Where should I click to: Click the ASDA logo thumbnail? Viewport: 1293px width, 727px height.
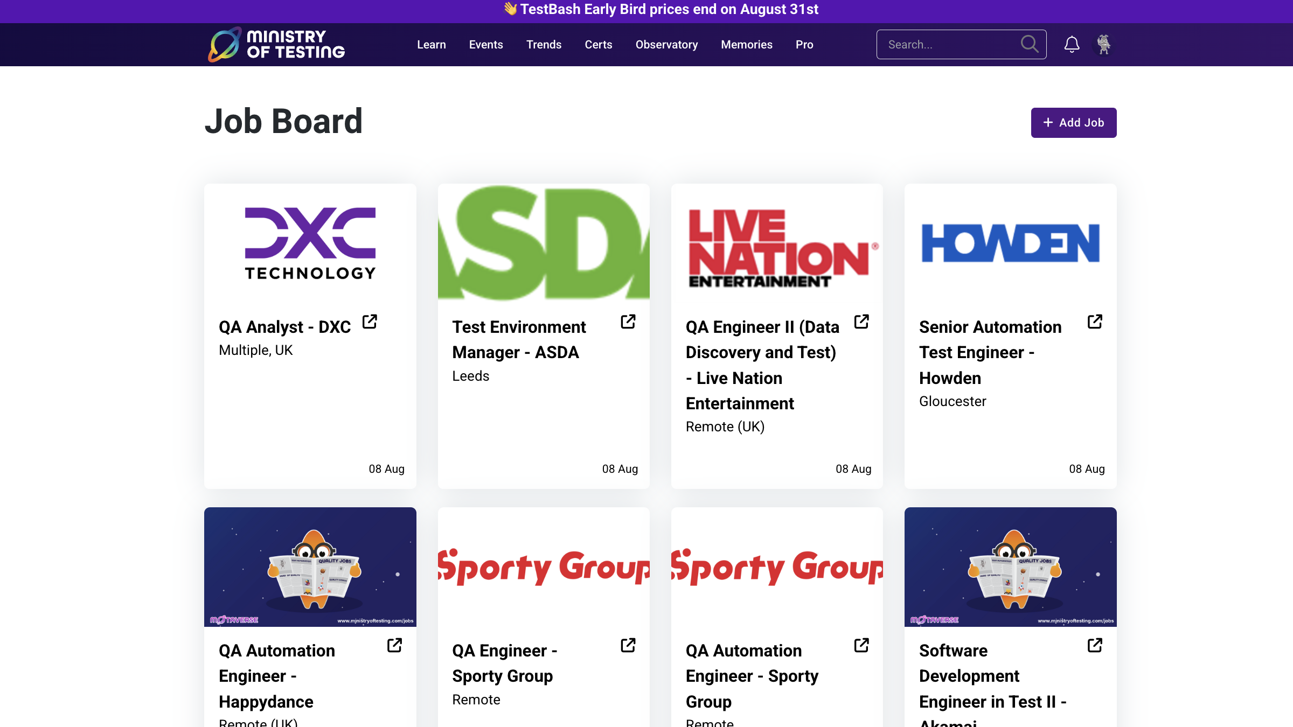pos(544,243)
